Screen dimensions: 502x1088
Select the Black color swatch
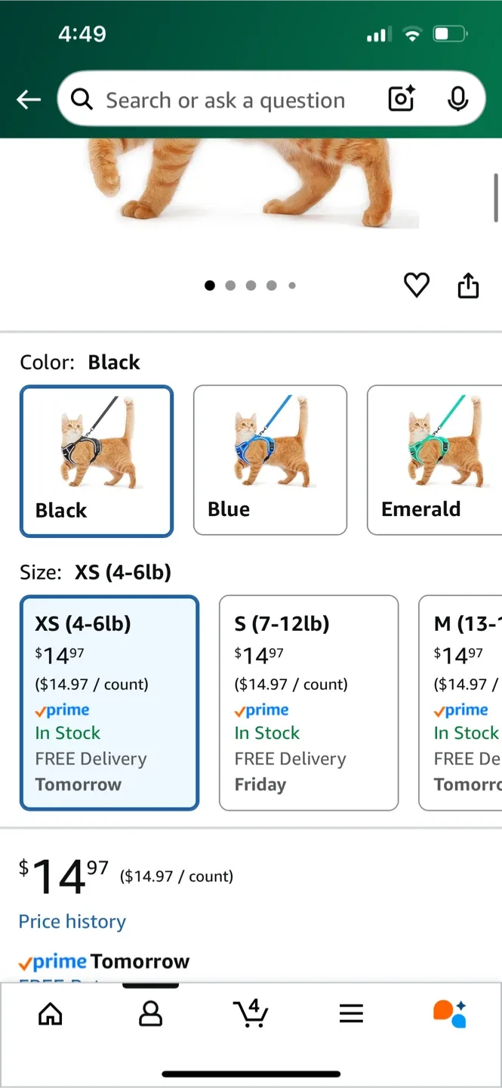[x=97, y=461]
